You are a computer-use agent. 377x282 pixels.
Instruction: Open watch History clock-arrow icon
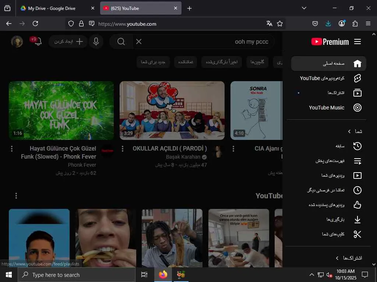click(x=357, y=146)
